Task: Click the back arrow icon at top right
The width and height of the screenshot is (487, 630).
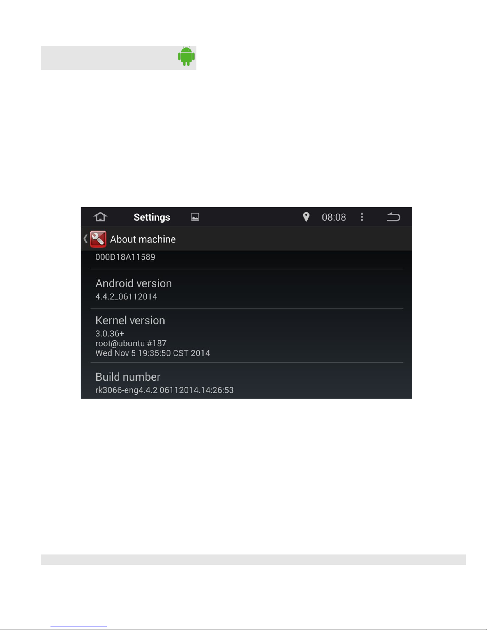Action: click(393, 217)
